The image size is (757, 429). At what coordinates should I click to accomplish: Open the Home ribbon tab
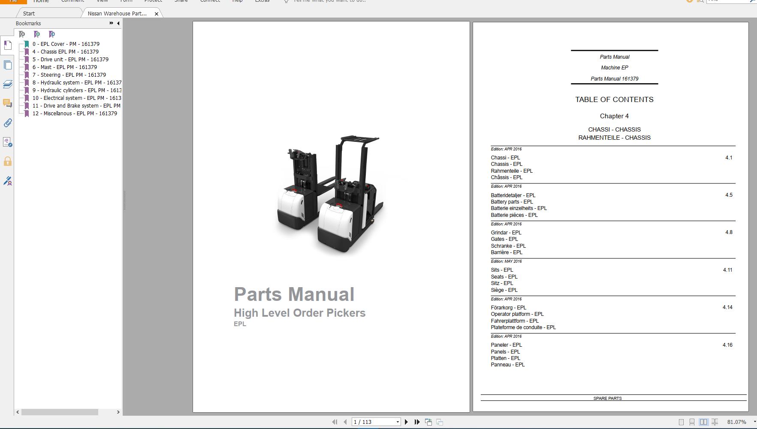click(x=41, y=1)
